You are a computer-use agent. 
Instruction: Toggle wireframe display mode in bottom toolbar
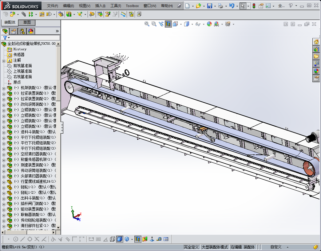[x=113, y=239]
